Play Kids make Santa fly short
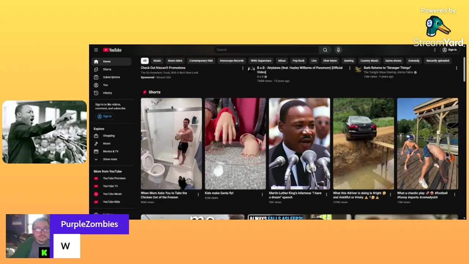 tap(235, 143)
